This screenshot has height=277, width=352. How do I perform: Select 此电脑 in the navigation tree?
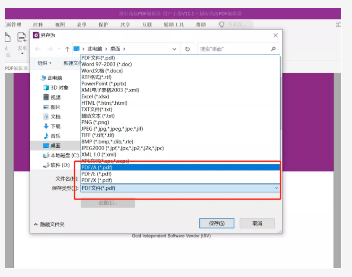[52, 78]
